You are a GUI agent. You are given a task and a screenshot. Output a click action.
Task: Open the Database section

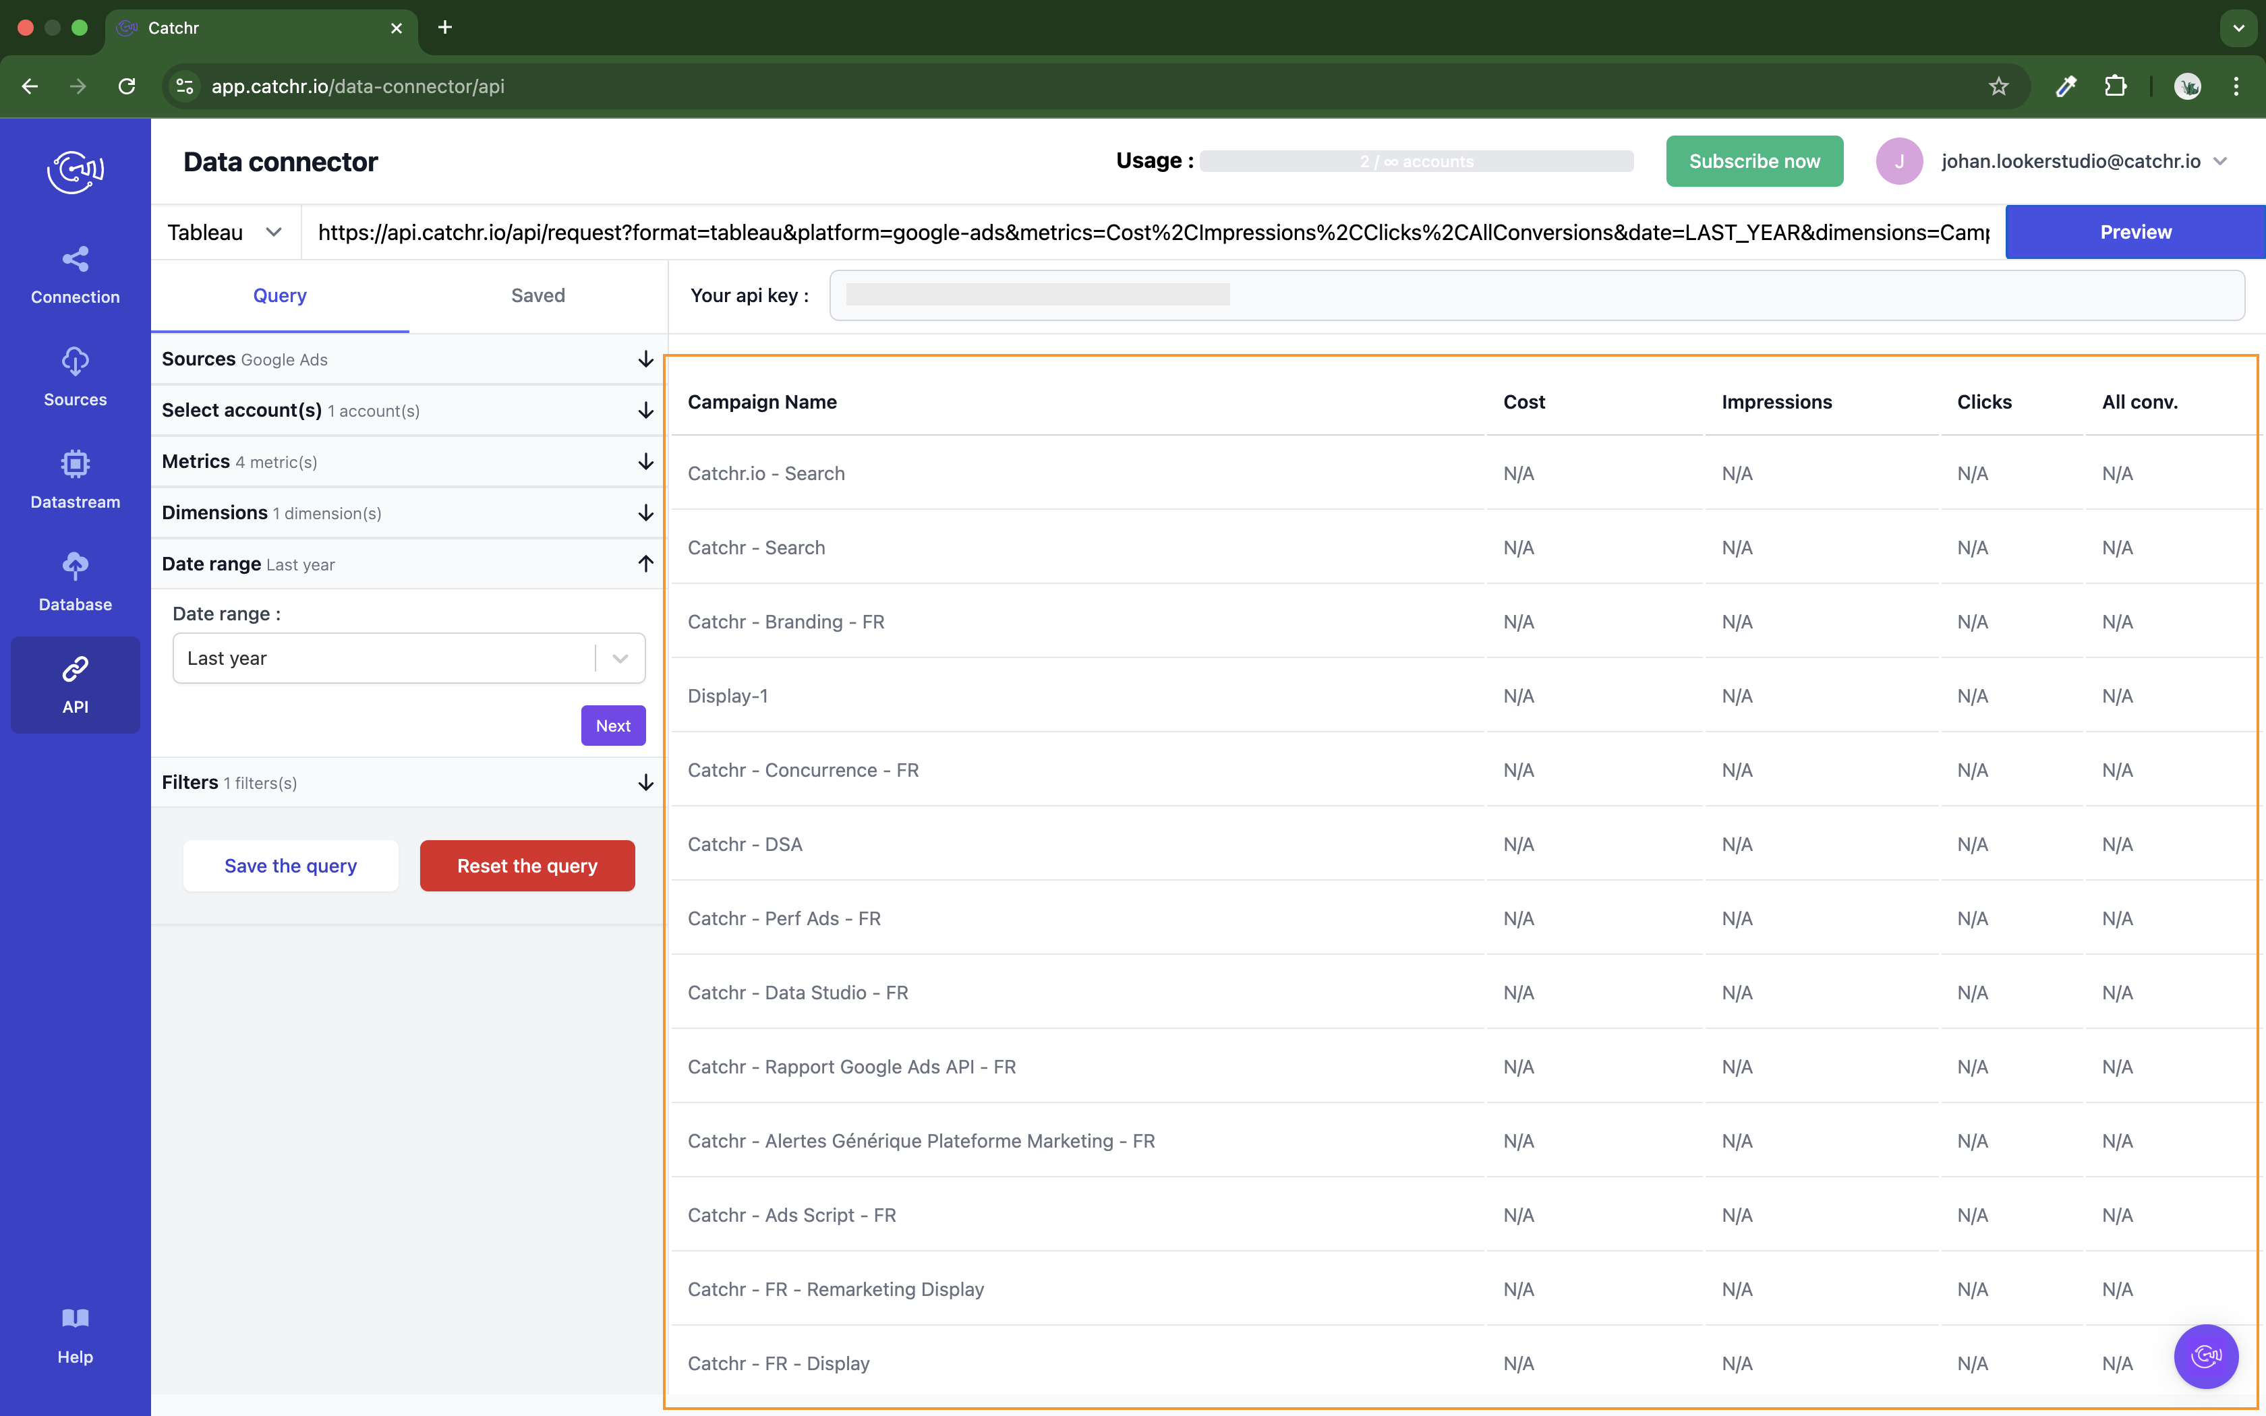(x=75, y=583)
